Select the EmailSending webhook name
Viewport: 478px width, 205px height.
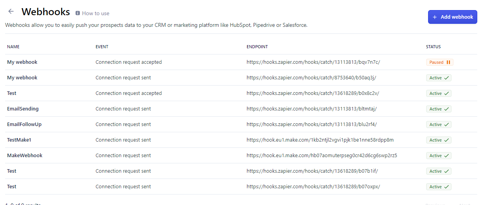click(23, 109)
